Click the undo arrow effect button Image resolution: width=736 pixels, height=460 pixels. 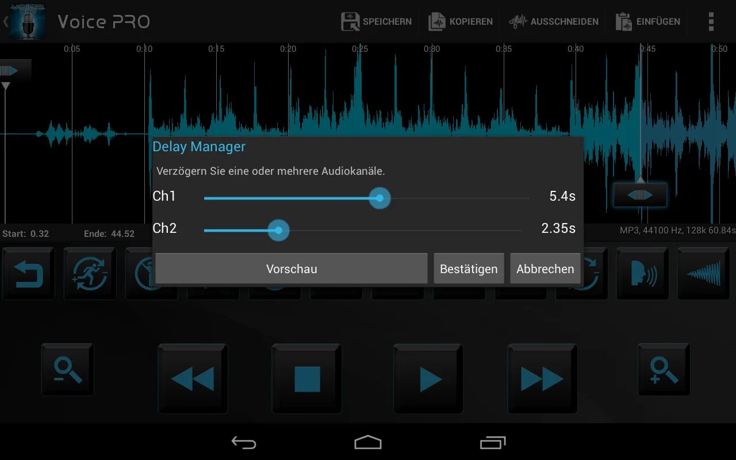point(29,274)
